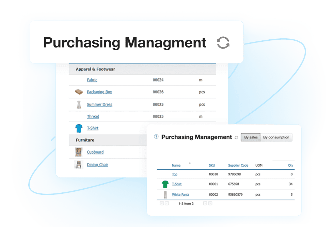Open the Thread product link

click(x=93, y=116)
